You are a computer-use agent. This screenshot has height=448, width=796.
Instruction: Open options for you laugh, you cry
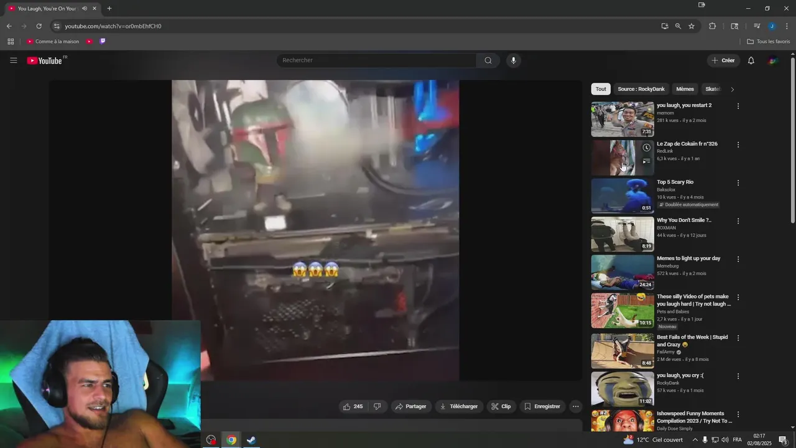[x=738, y=376]
